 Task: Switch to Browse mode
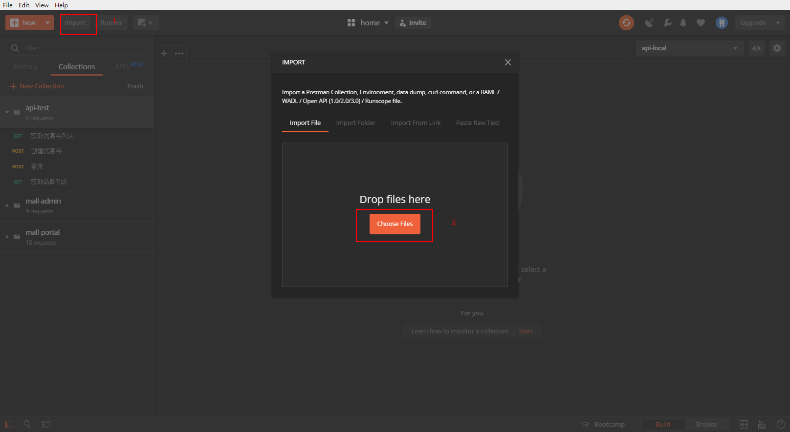(x=706, y=424)
